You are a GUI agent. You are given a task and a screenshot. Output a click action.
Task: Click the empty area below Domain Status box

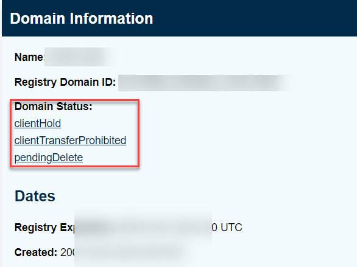(x=74, y=178)
